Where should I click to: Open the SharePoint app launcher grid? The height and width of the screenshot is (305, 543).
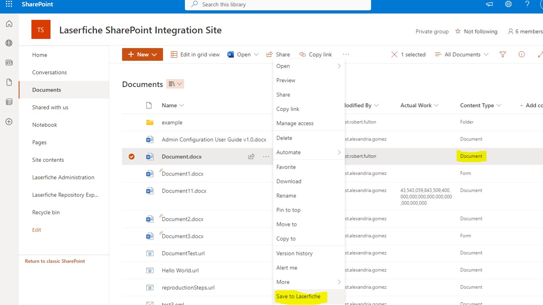9,4
